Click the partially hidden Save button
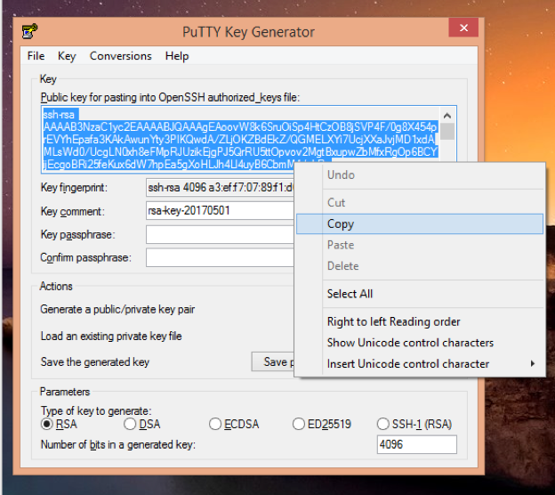This screenshot has height=495, width=555. pos(273,361)
